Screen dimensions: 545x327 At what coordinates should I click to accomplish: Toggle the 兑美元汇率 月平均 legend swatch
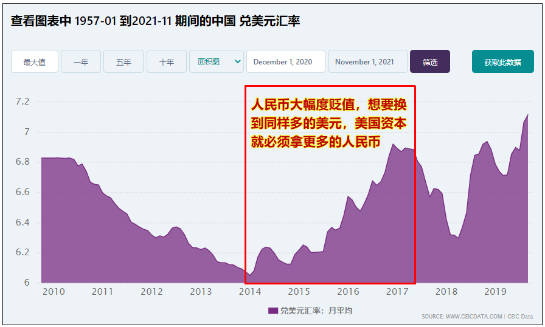[273, 311]
